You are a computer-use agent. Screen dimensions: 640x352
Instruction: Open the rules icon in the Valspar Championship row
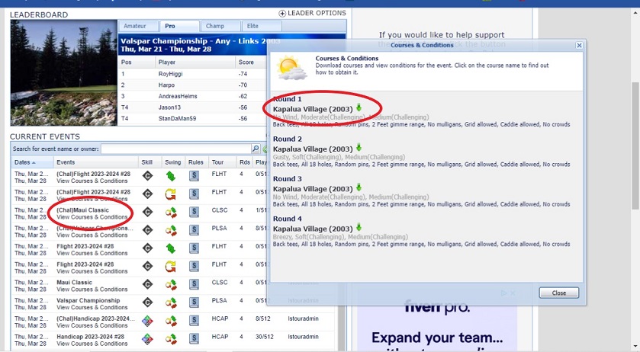(x=195, y=302)
